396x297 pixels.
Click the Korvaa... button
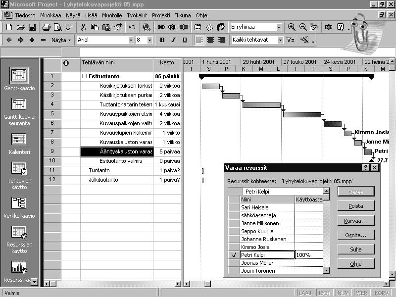(x=356, y=221)
